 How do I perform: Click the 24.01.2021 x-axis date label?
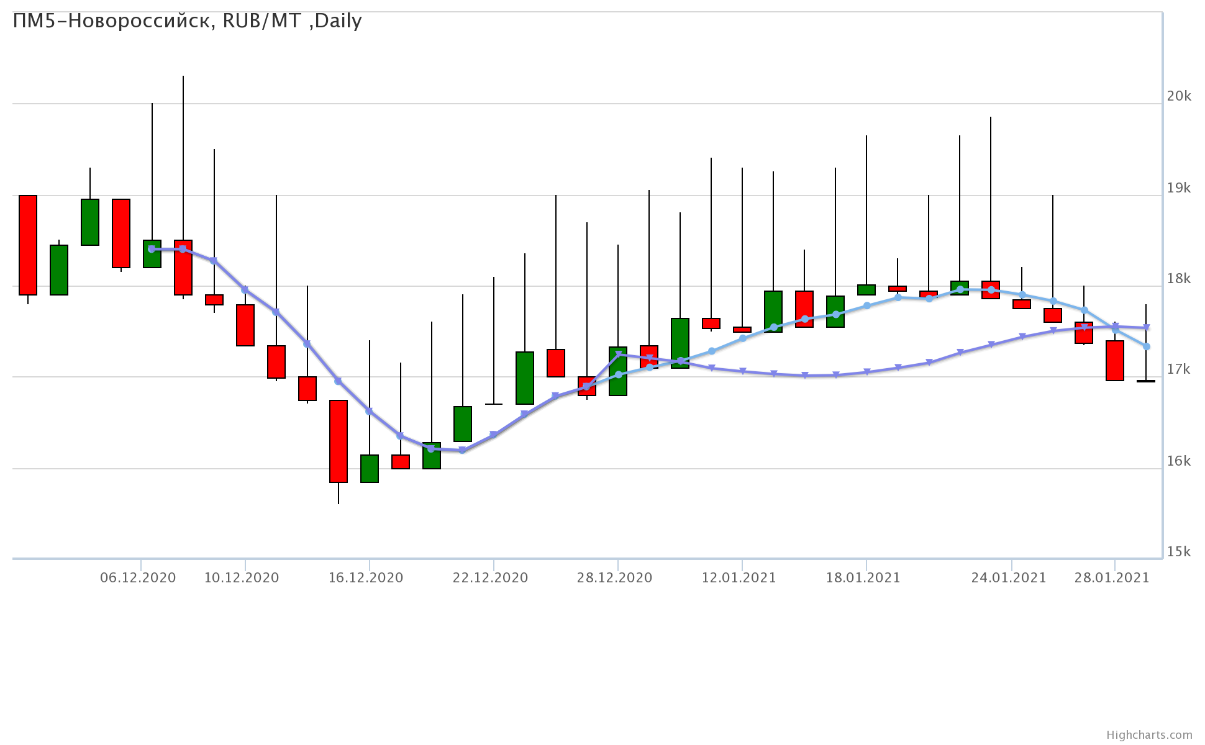coord(1009,578)
